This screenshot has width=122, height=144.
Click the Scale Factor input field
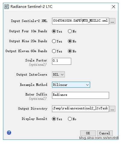(x=62, y=61)
